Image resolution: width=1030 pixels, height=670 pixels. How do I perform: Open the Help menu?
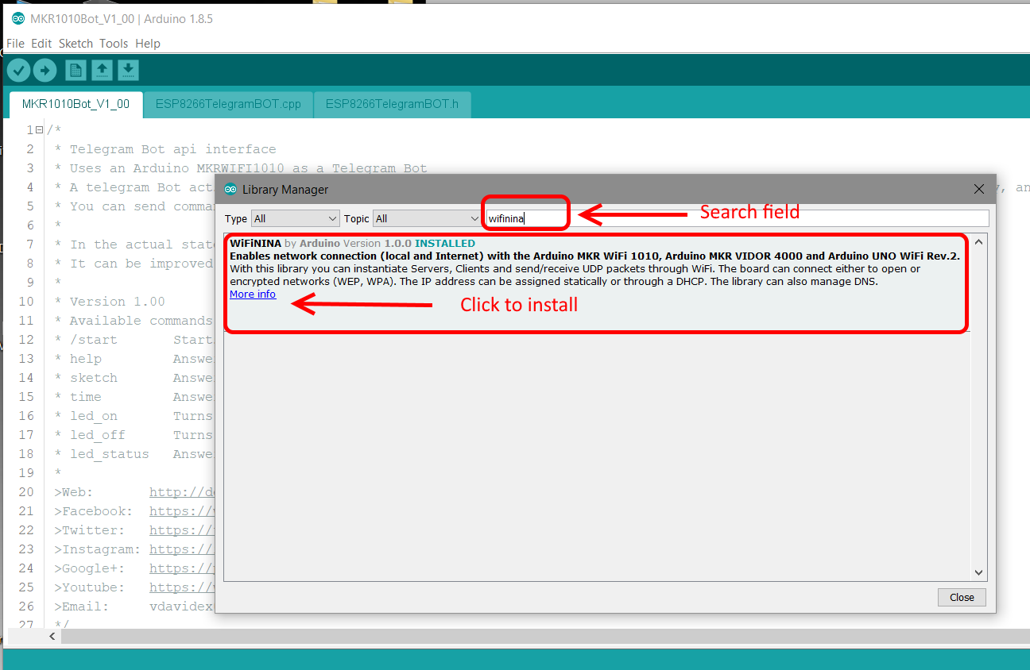(147, 44)
